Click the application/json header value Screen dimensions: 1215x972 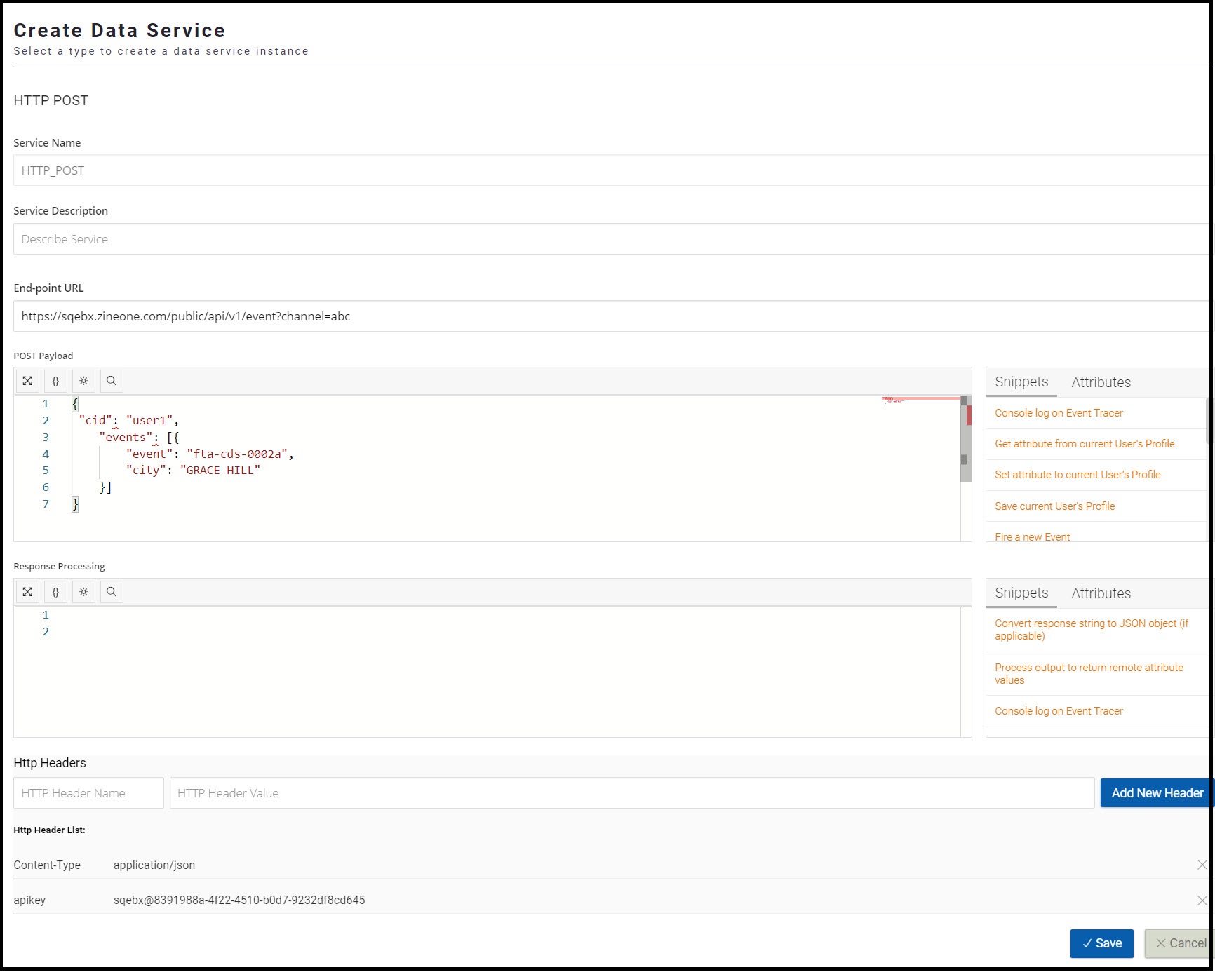(x=154, y=865)
